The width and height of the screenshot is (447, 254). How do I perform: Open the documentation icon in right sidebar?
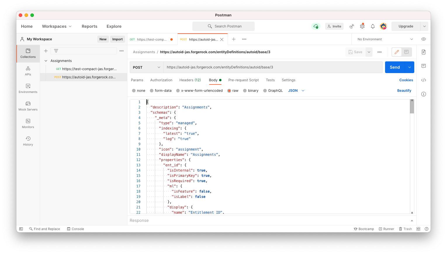point(424,52)
